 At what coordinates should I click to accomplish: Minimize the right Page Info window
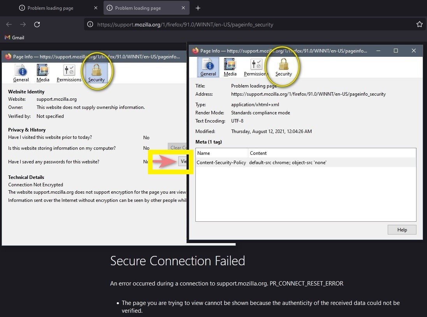click(x=378, y=51)
